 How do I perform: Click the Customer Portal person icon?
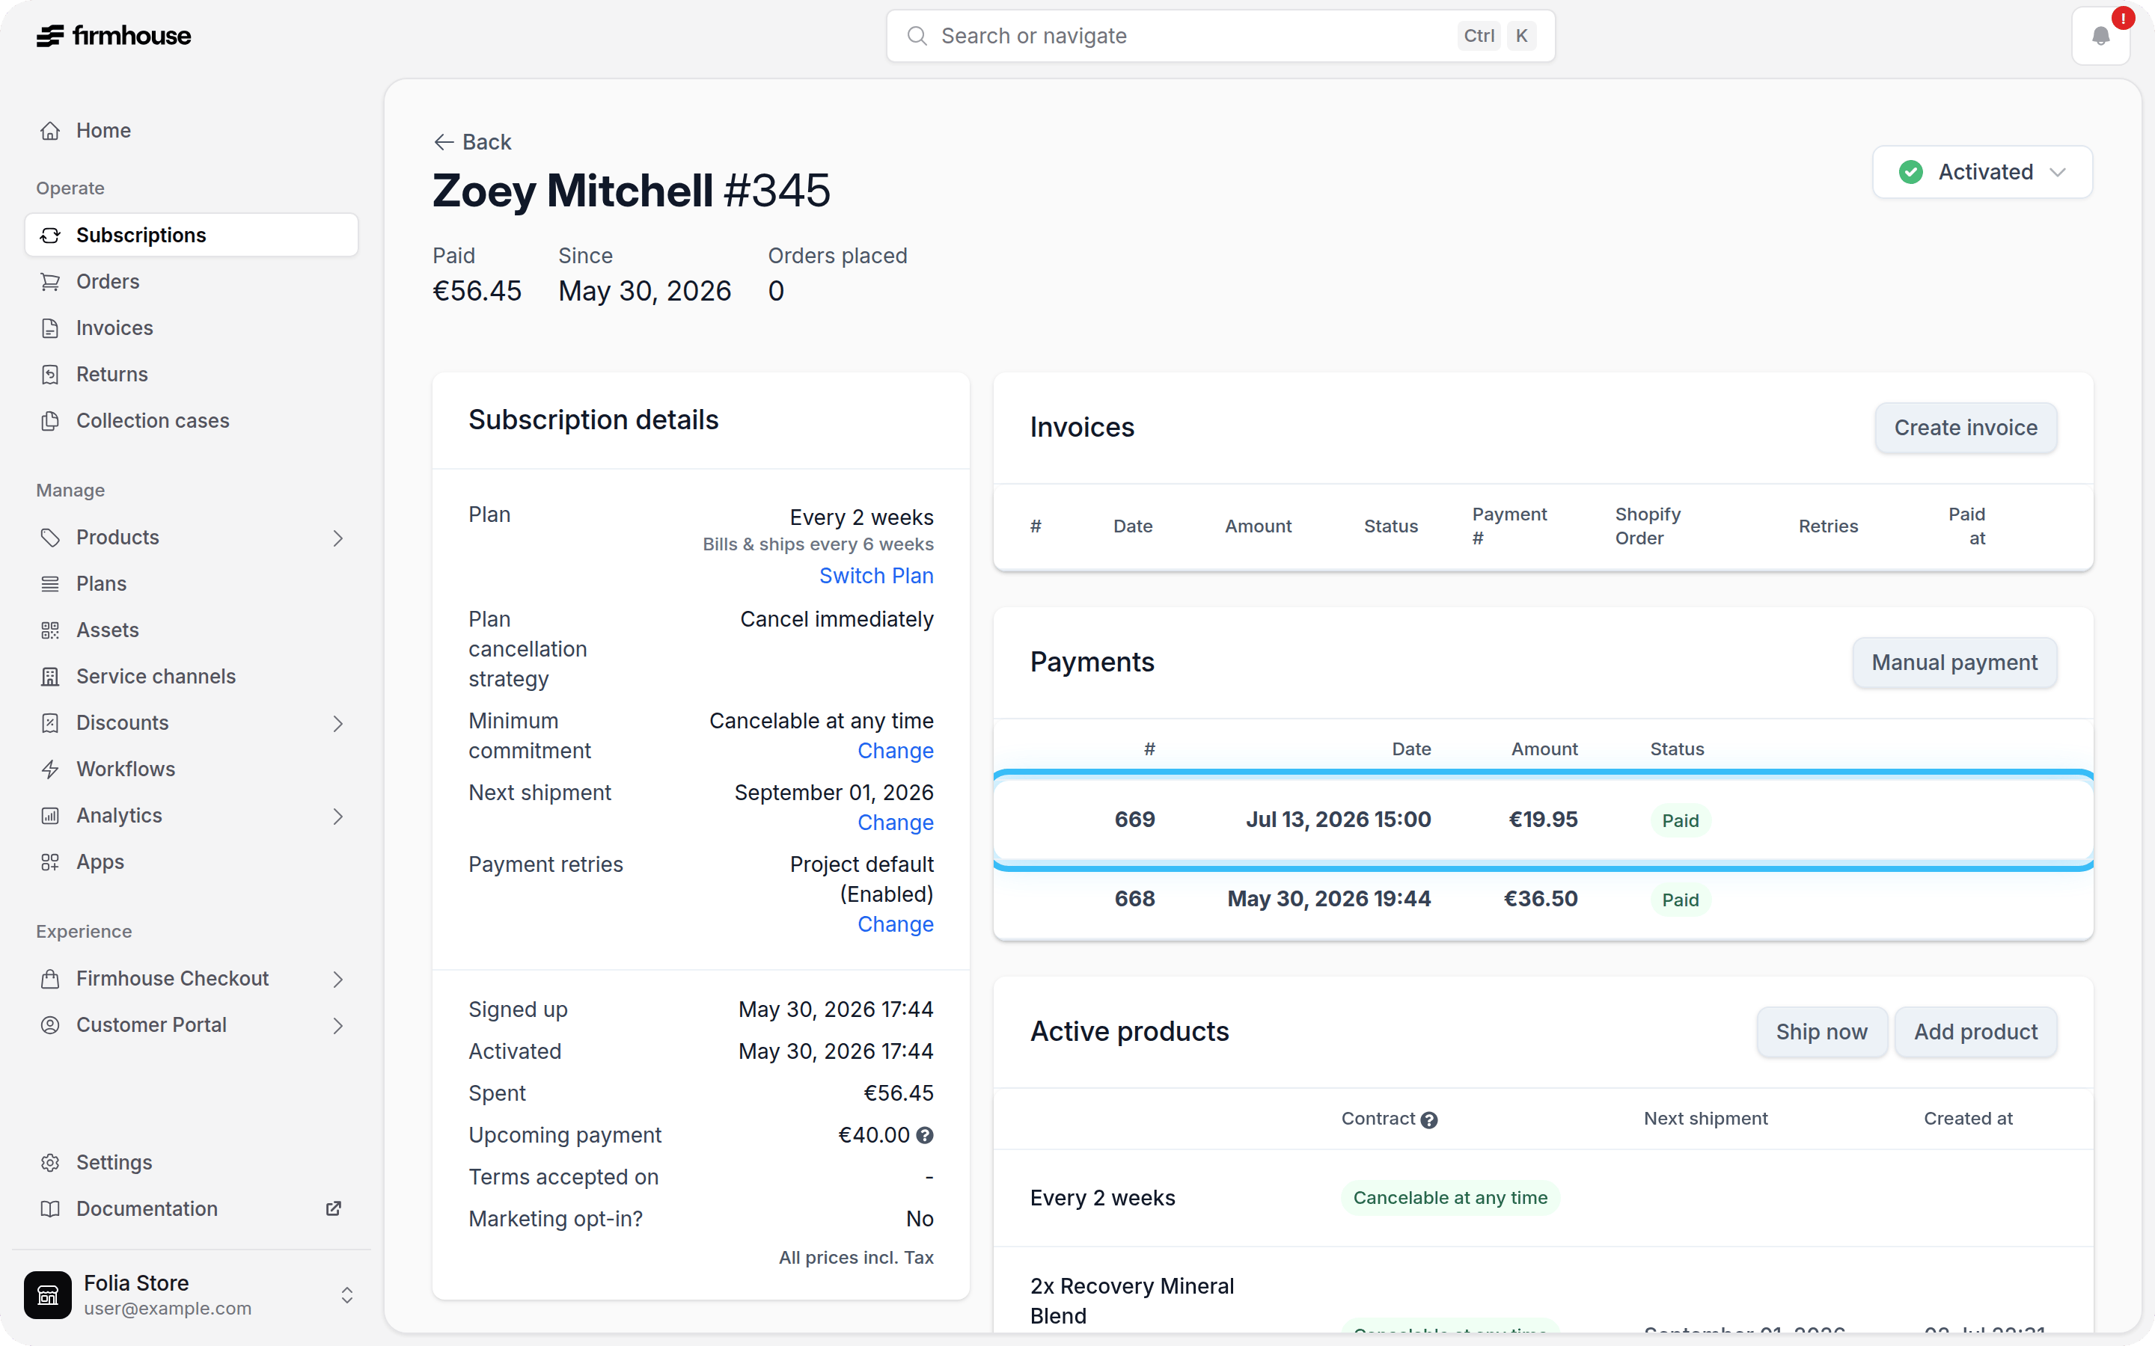coord(50,1024)
